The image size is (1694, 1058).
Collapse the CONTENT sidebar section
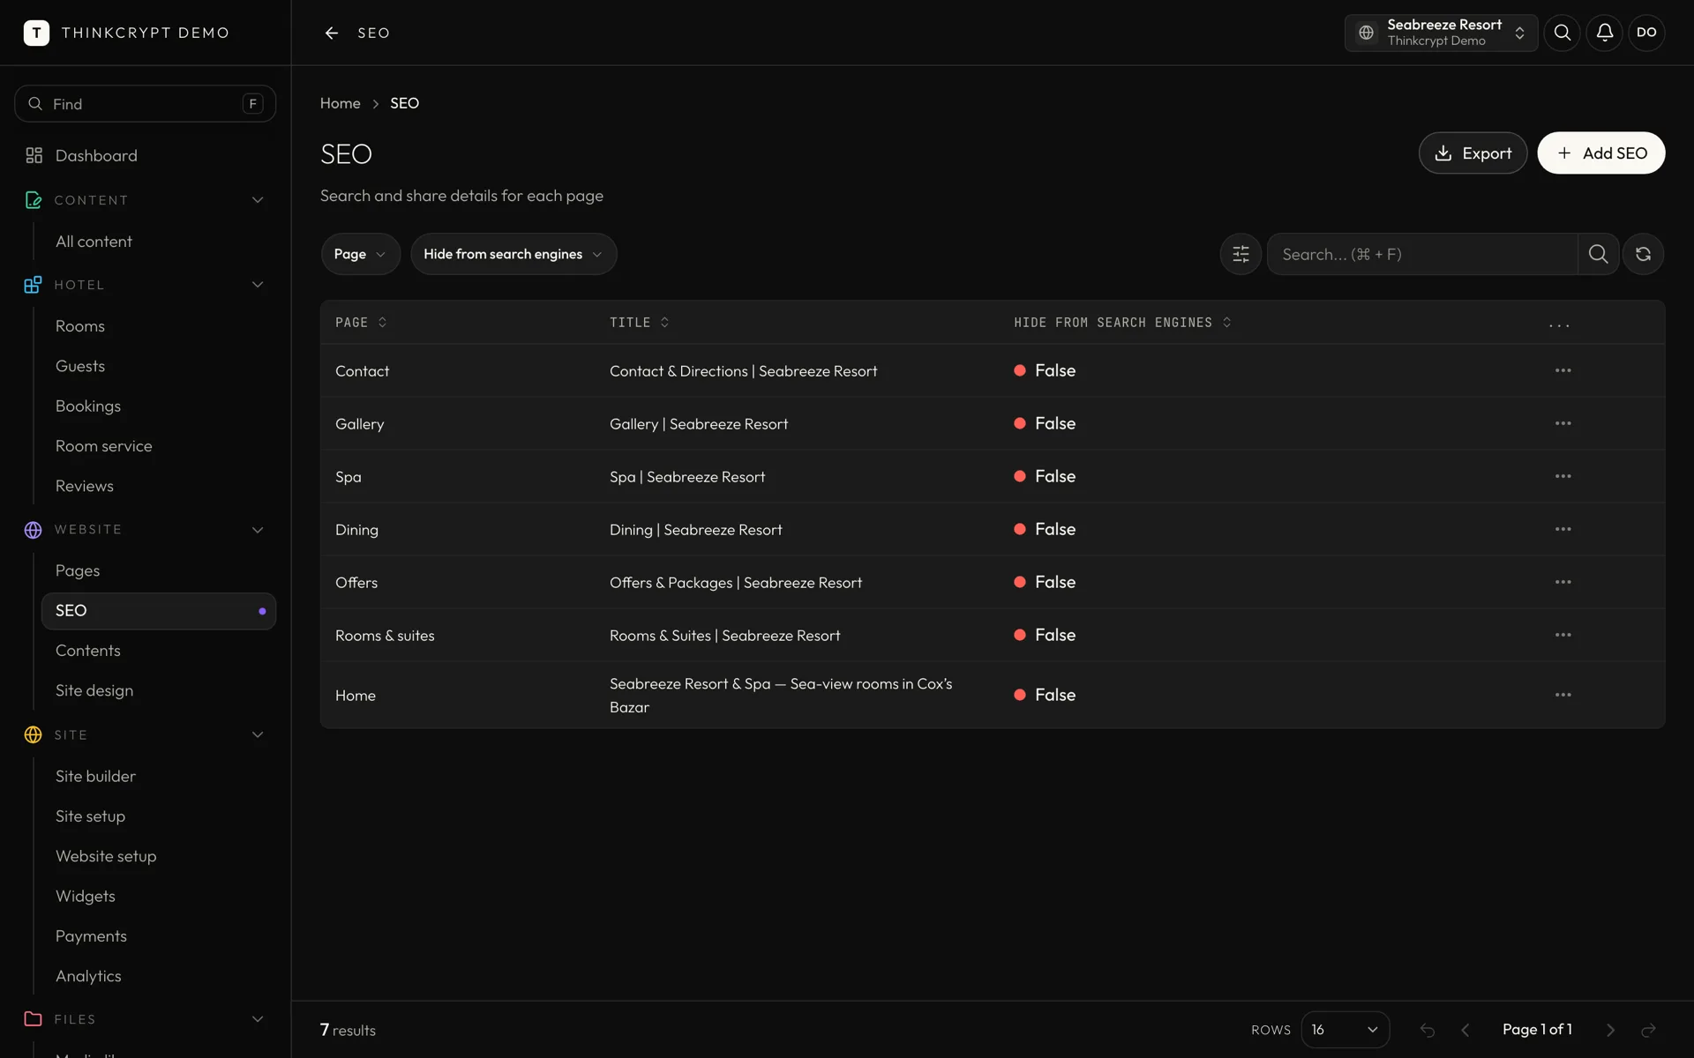coord(258,200)
